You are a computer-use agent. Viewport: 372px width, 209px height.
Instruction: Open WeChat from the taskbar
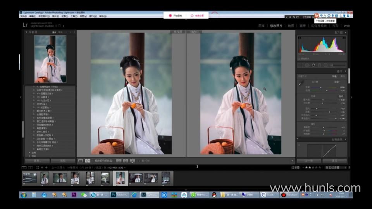pos(84,195)
